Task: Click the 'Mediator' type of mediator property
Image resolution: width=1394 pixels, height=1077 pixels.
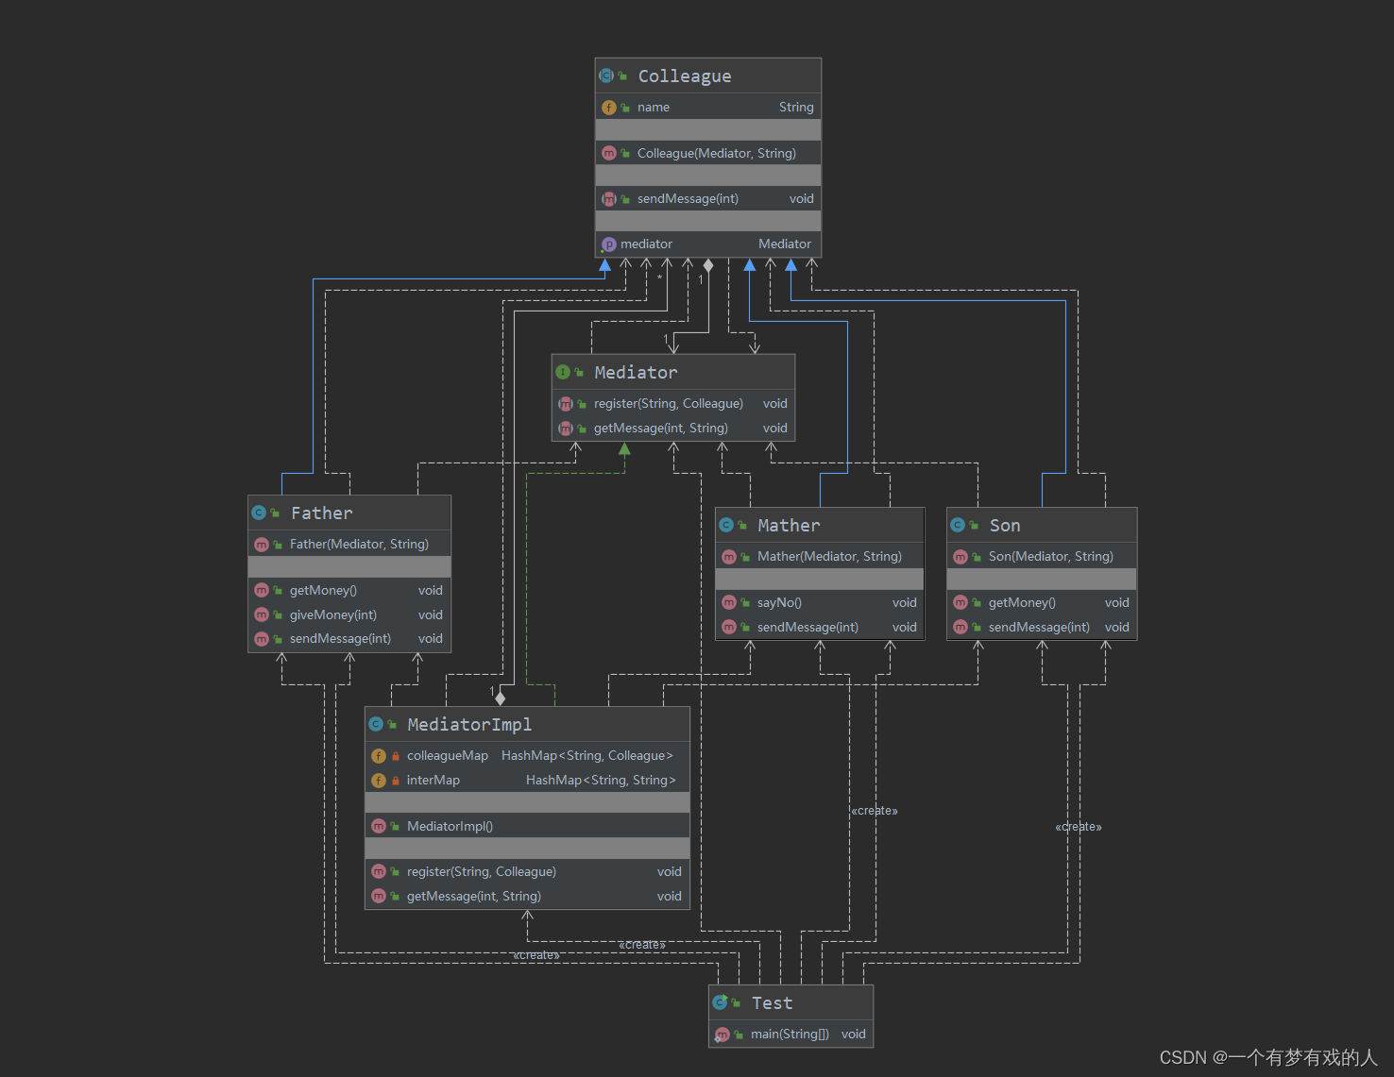Action: (785, 244)
